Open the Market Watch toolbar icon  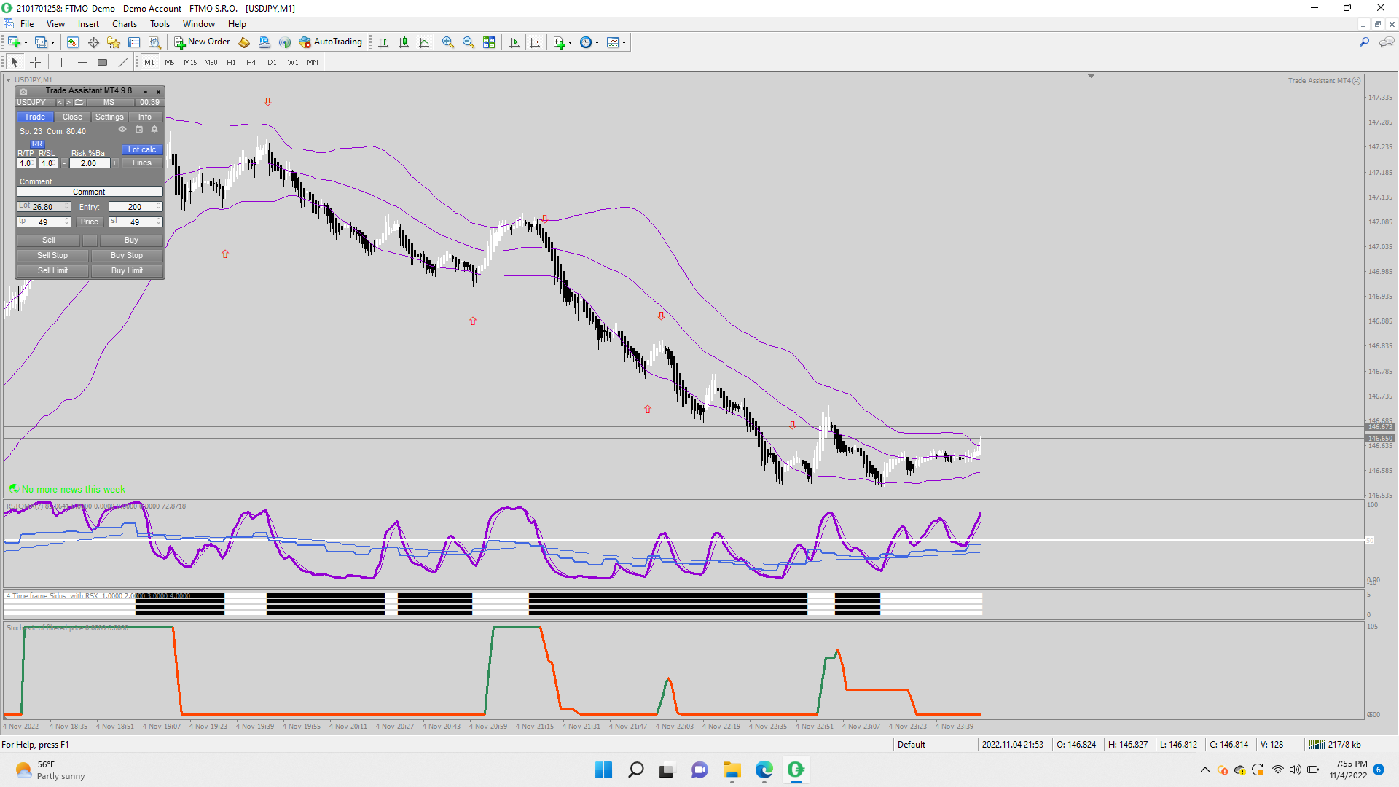72,42
